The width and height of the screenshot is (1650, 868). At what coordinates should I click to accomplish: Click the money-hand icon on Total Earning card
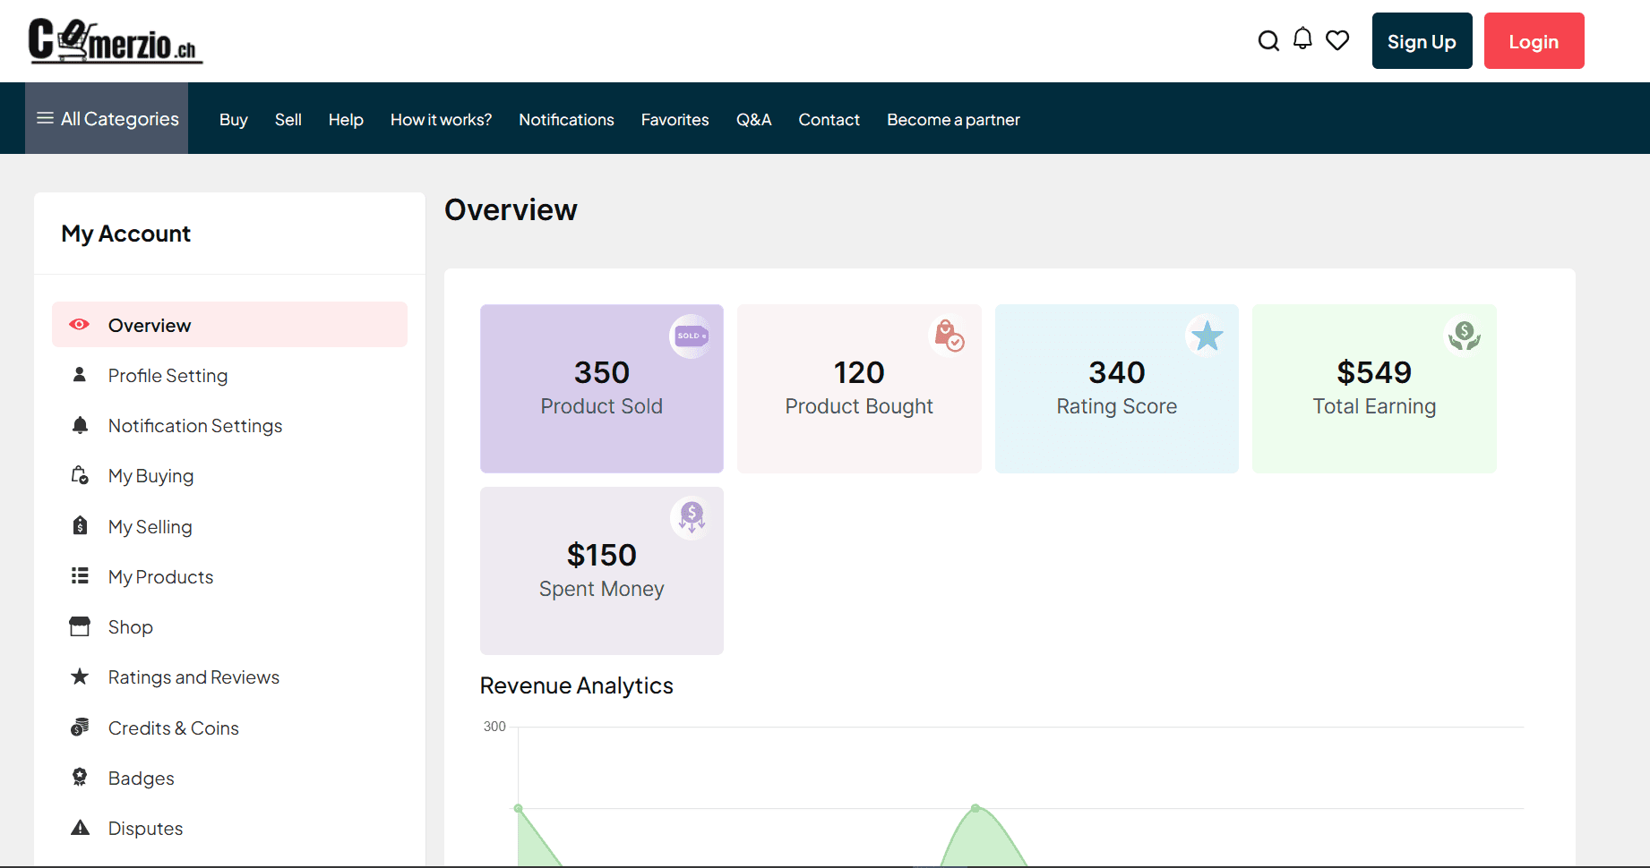click(1464, 336)
